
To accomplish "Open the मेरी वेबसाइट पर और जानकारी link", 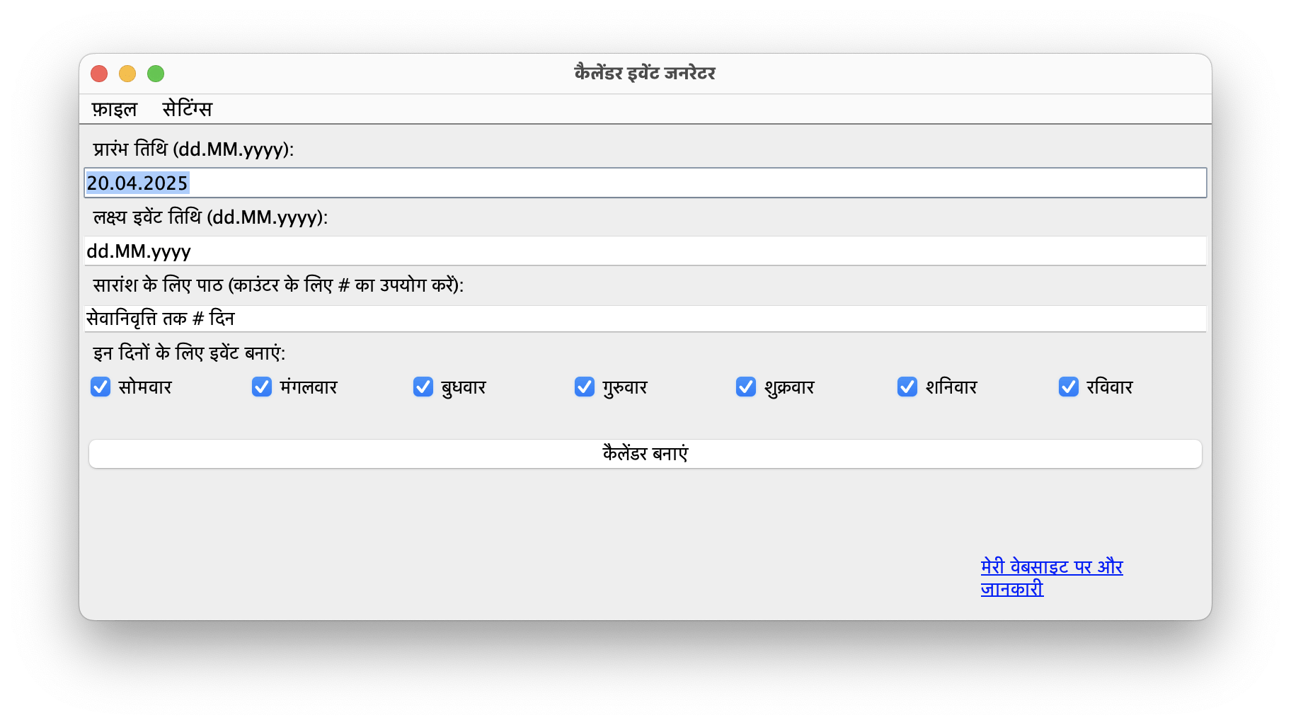I will pos(1052,578).
